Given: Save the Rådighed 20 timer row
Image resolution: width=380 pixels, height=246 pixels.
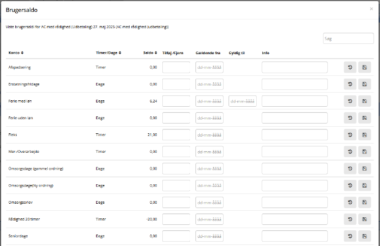Looking at the screenshot, I should [x=365, y=219].
